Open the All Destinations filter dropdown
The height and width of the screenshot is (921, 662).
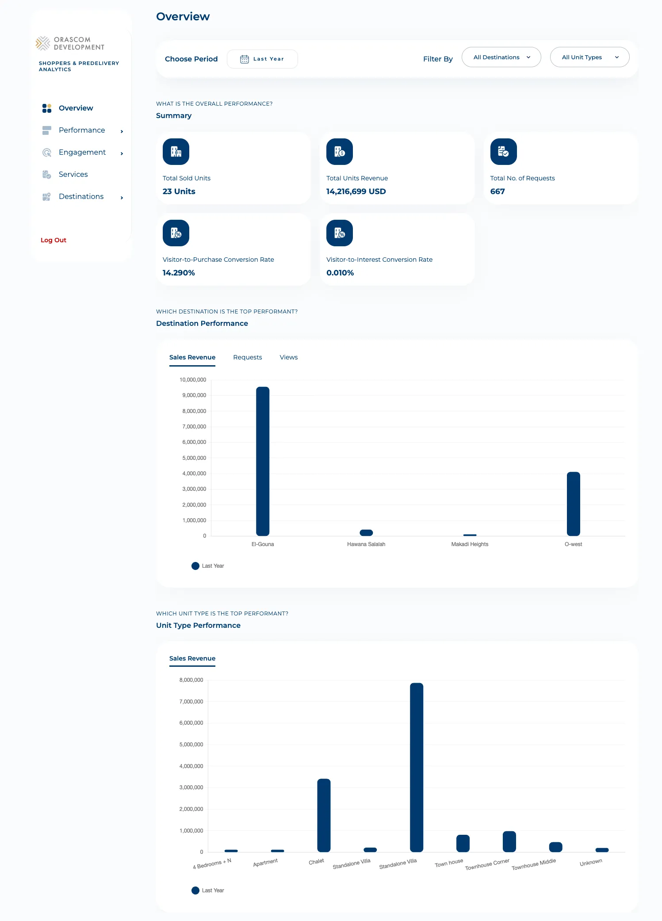pos(501,57)
